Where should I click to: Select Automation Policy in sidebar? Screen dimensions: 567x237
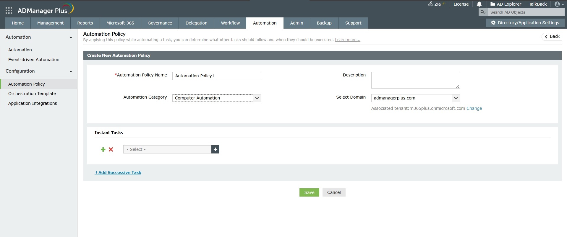pyautogui.click(x=39, y=84)
